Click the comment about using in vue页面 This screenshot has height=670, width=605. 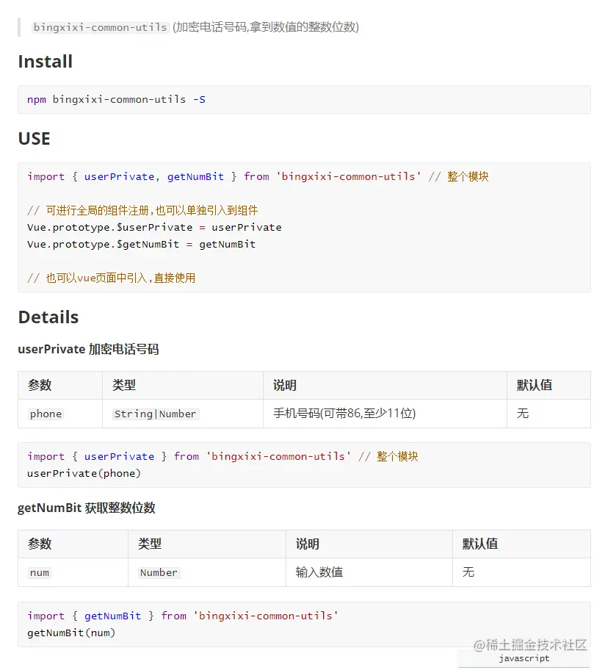pos(111,278)
